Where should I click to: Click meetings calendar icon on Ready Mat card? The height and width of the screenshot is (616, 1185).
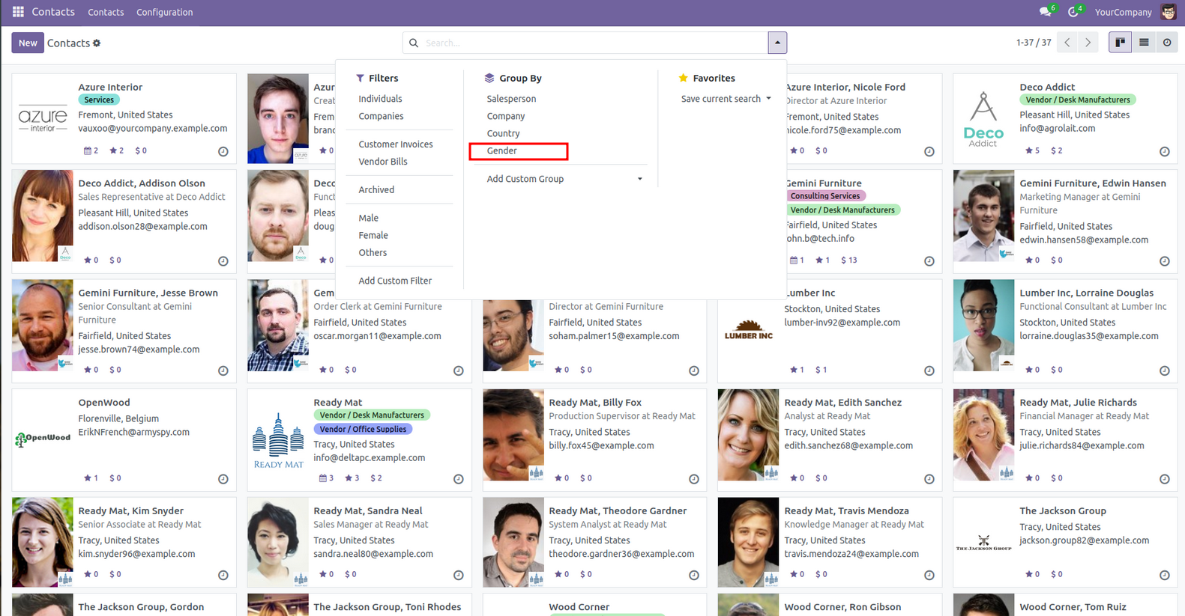point(323,478)
